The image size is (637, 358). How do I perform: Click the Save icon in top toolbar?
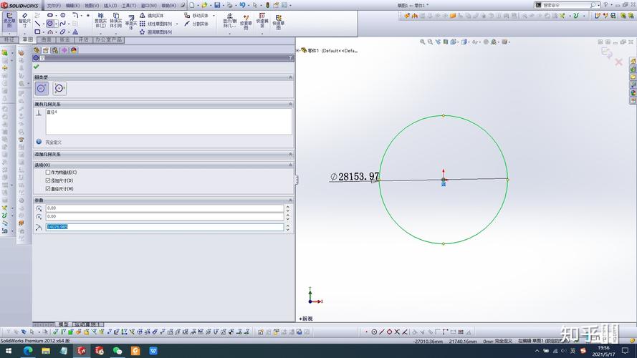pos(217,5)
